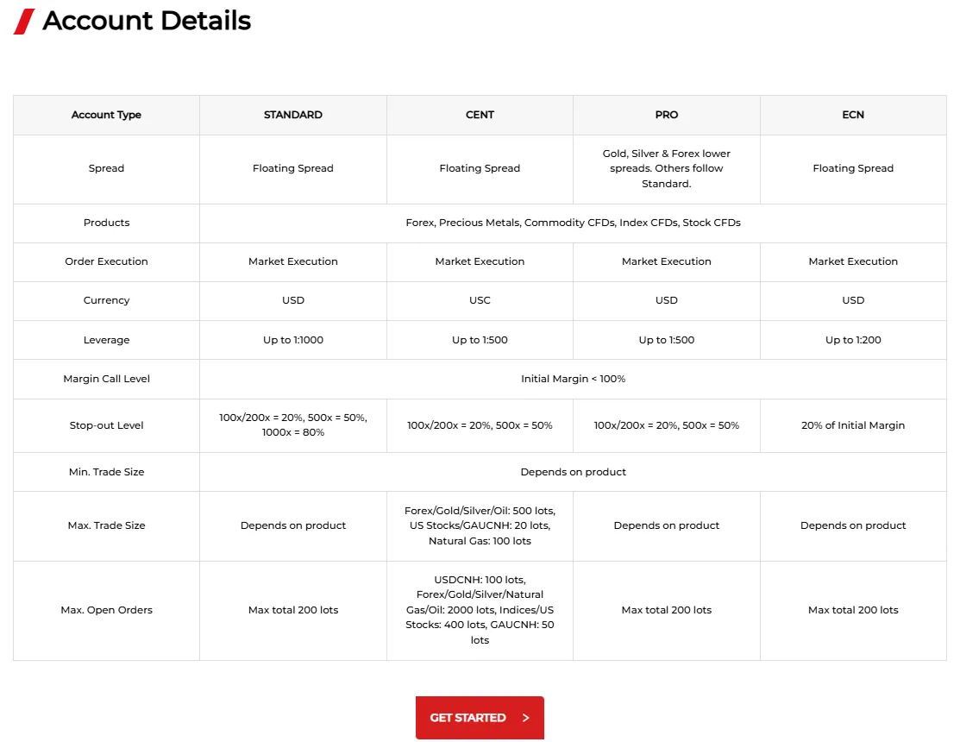Viewport: 960px width, 742px height.
Task: Click the red slash icon beside Account Details
Action: pyautogui.click(x=24, y=22)
